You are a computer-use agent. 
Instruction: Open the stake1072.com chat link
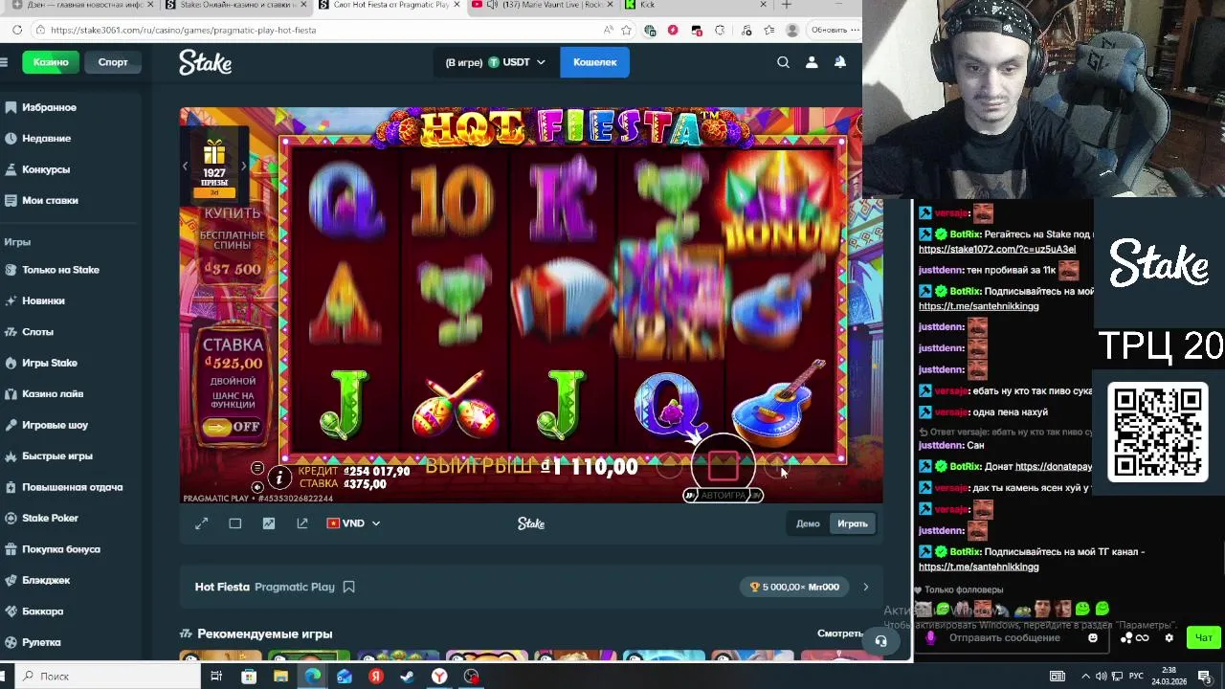coord(997,249)
